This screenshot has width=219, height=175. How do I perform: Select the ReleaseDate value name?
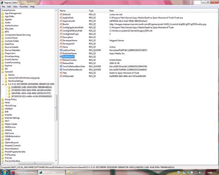tap(68, 63)
